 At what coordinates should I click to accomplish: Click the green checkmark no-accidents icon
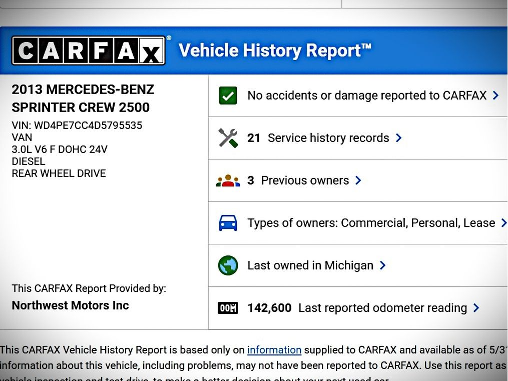(228, 96)
